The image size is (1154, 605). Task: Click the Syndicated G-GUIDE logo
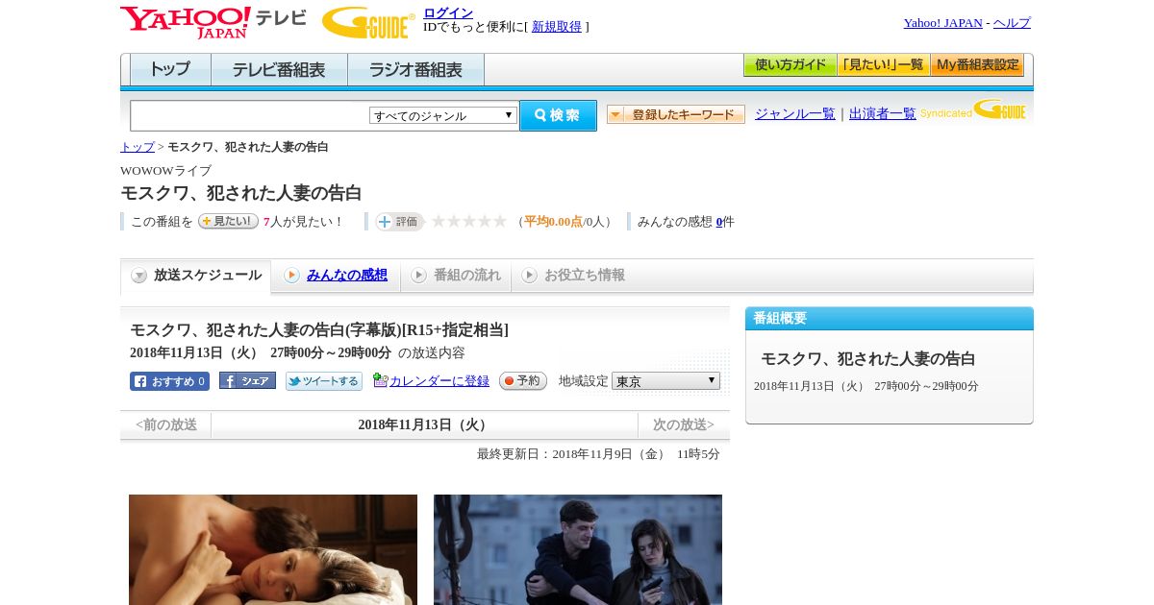973,110
